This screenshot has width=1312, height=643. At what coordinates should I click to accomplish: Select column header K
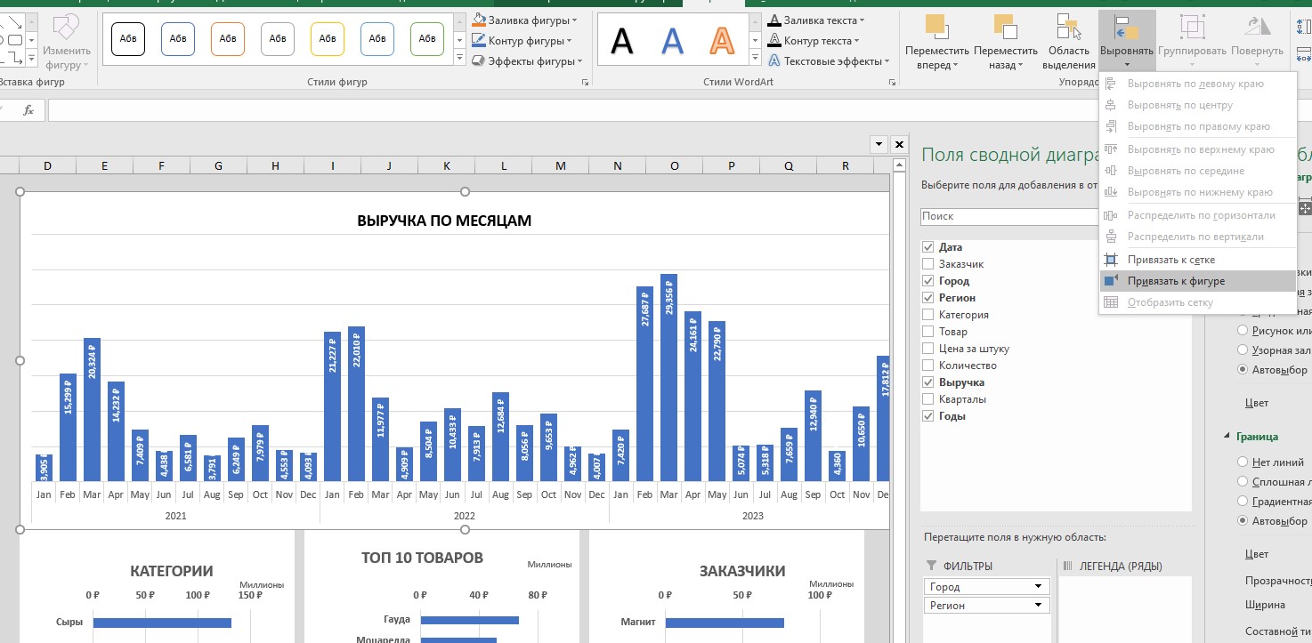click(x=447, y=165)
